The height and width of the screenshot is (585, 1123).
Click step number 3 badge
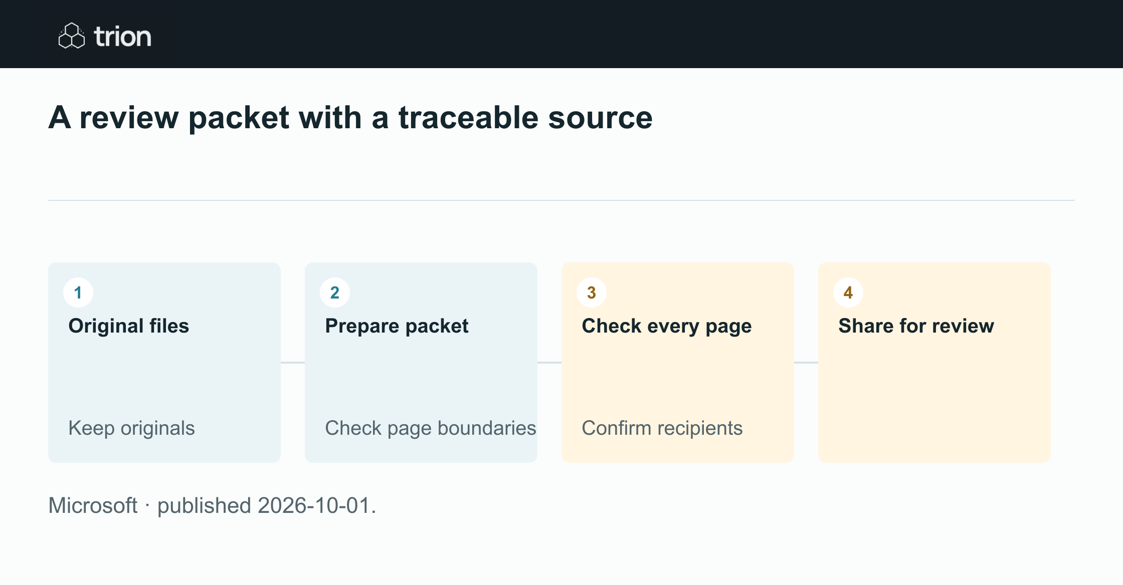[592, 292]
